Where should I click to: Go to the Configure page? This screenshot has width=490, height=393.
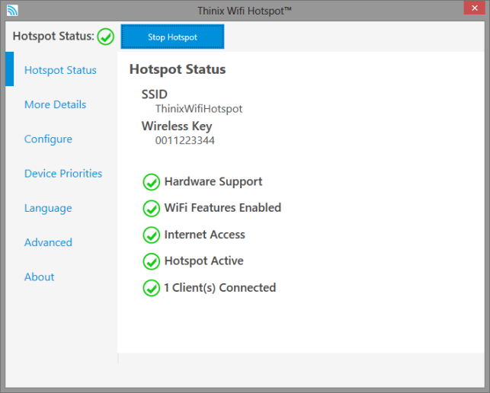[x=48, y=139]
